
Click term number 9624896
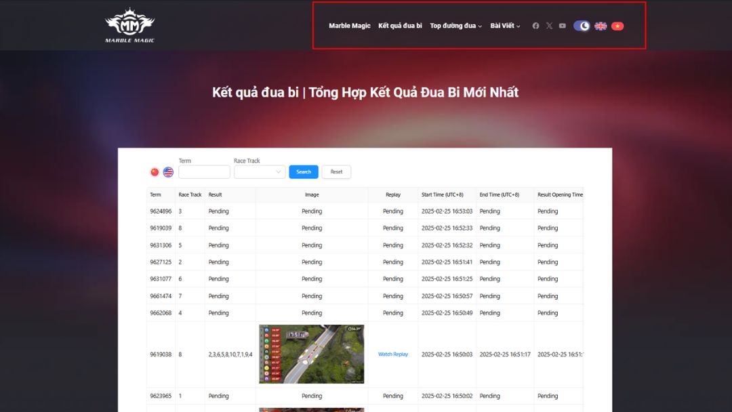[161, 211]
